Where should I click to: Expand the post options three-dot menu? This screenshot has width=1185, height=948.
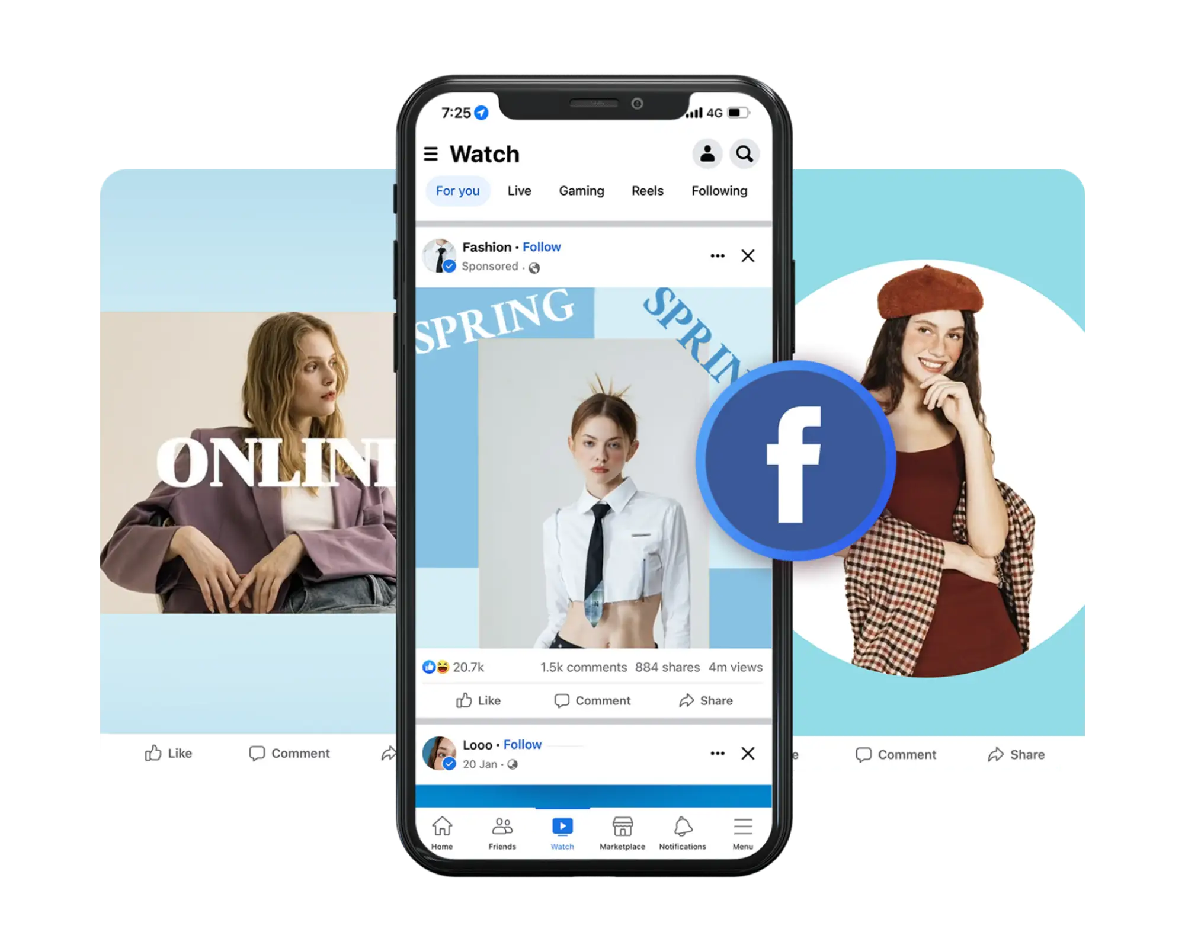[x=718, y=254]
